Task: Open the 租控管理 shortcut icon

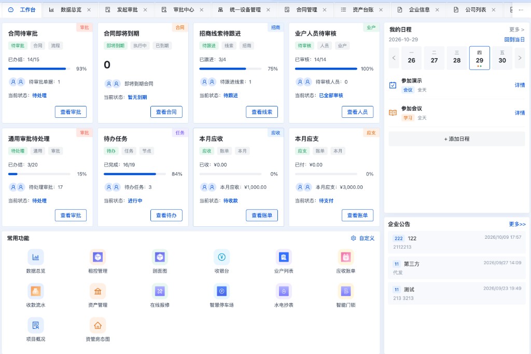Action: click(97, 257)
